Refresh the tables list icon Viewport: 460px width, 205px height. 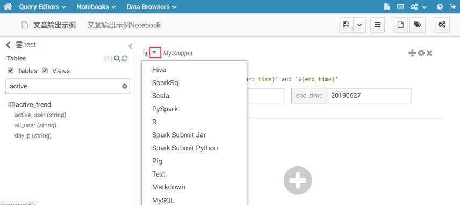pyautogui.click(x=124, y=58)
